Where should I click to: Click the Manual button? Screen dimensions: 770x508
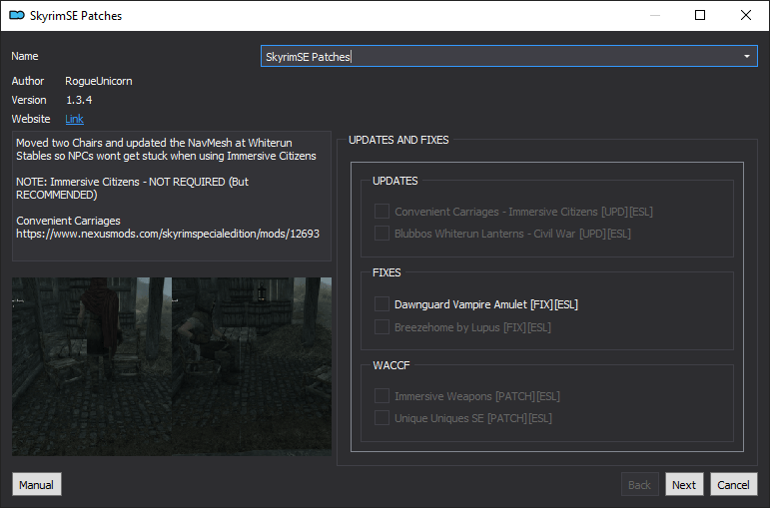click(x=37, y=484)
